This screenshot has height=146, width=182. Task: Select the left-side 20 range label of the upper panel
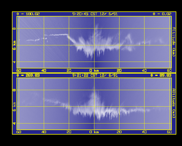tap(69, 70)
